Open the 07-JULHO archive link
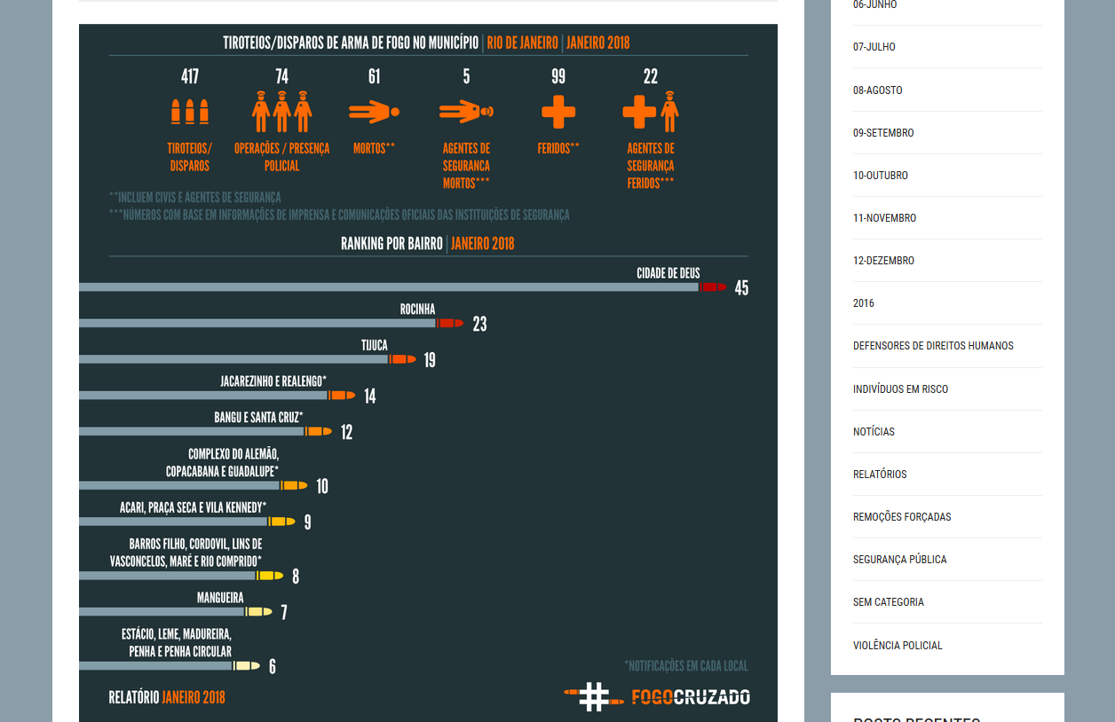1115x722 pixels. [x=874, y=47]
